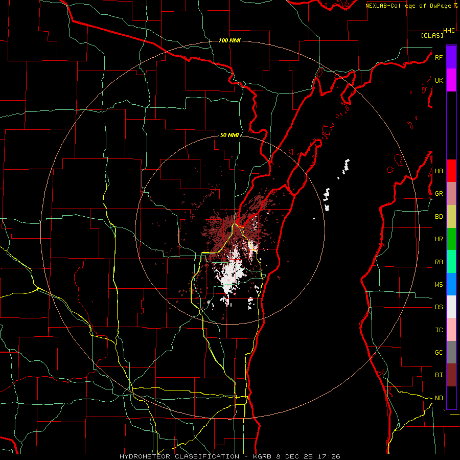Click the GC gray legend swatch
Screen dimensions: 460x460
tap(451, 353)
